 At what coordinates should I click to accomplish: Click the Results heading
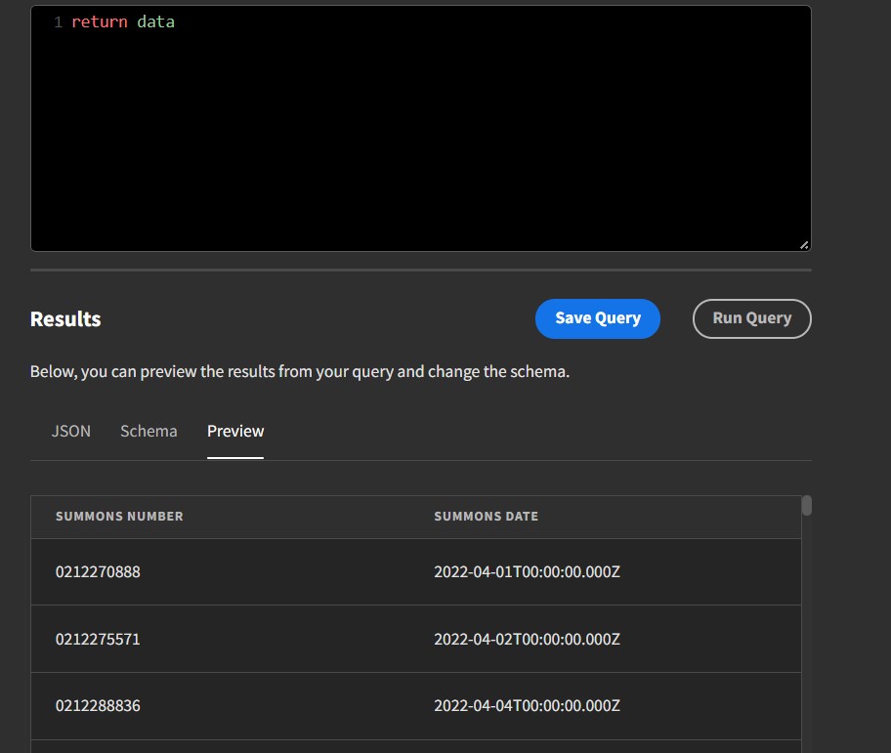(x=65, y=319)
